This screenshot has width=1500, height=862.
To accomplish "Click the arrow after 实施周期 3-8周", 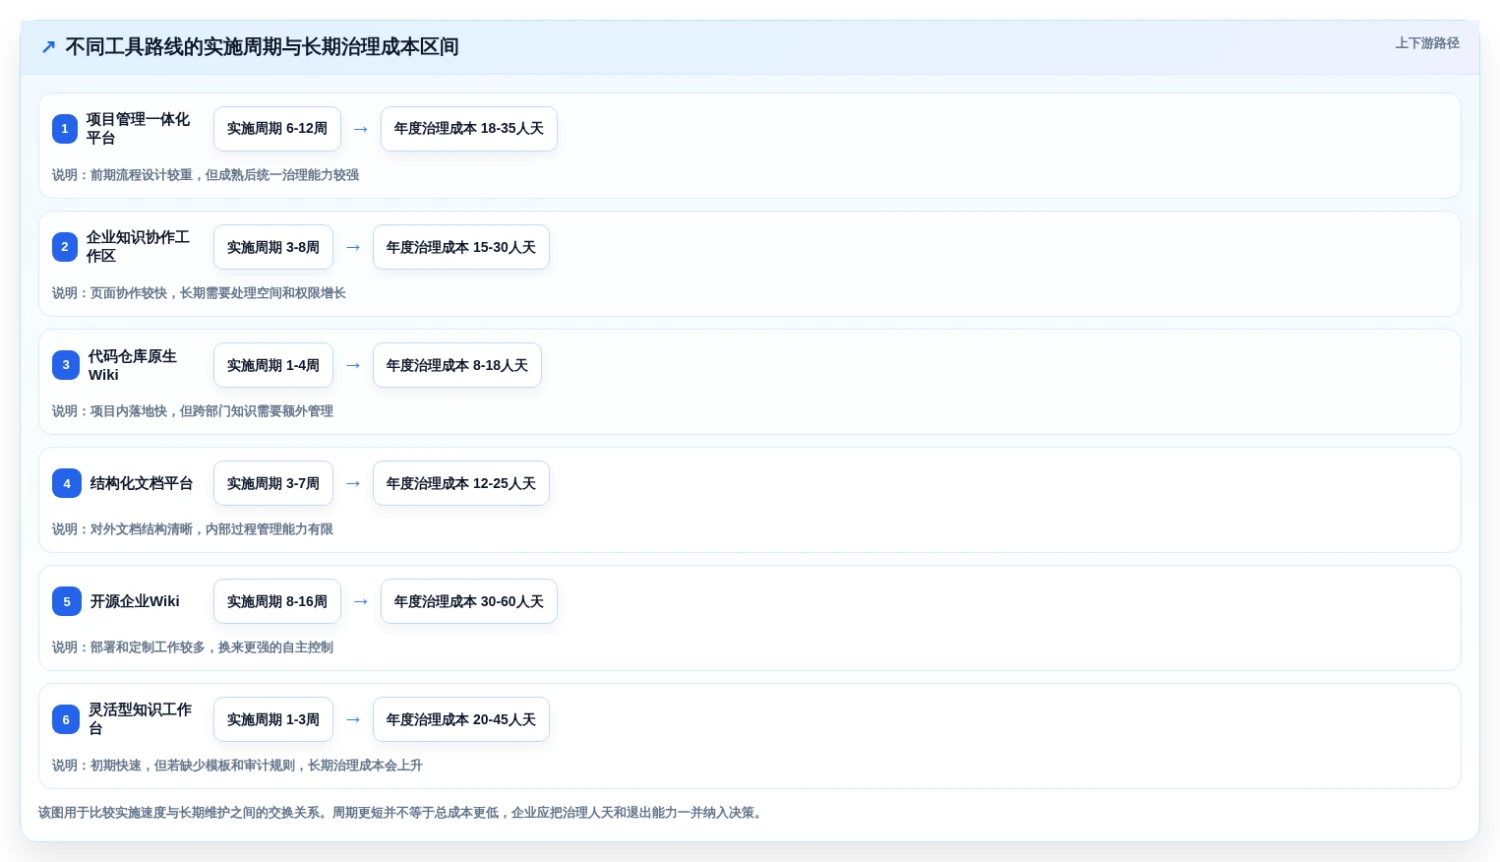I will point(353,247).
